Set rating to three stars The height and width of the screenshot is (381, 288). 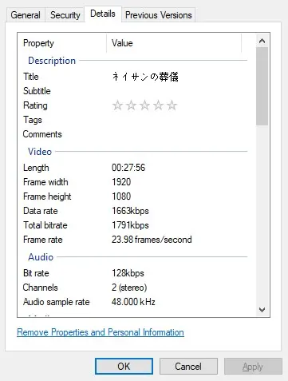145,105
